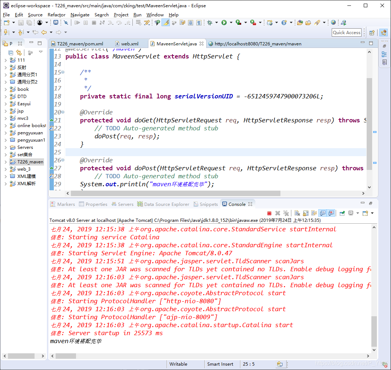Open the Source menu

[x=35, y=15]
